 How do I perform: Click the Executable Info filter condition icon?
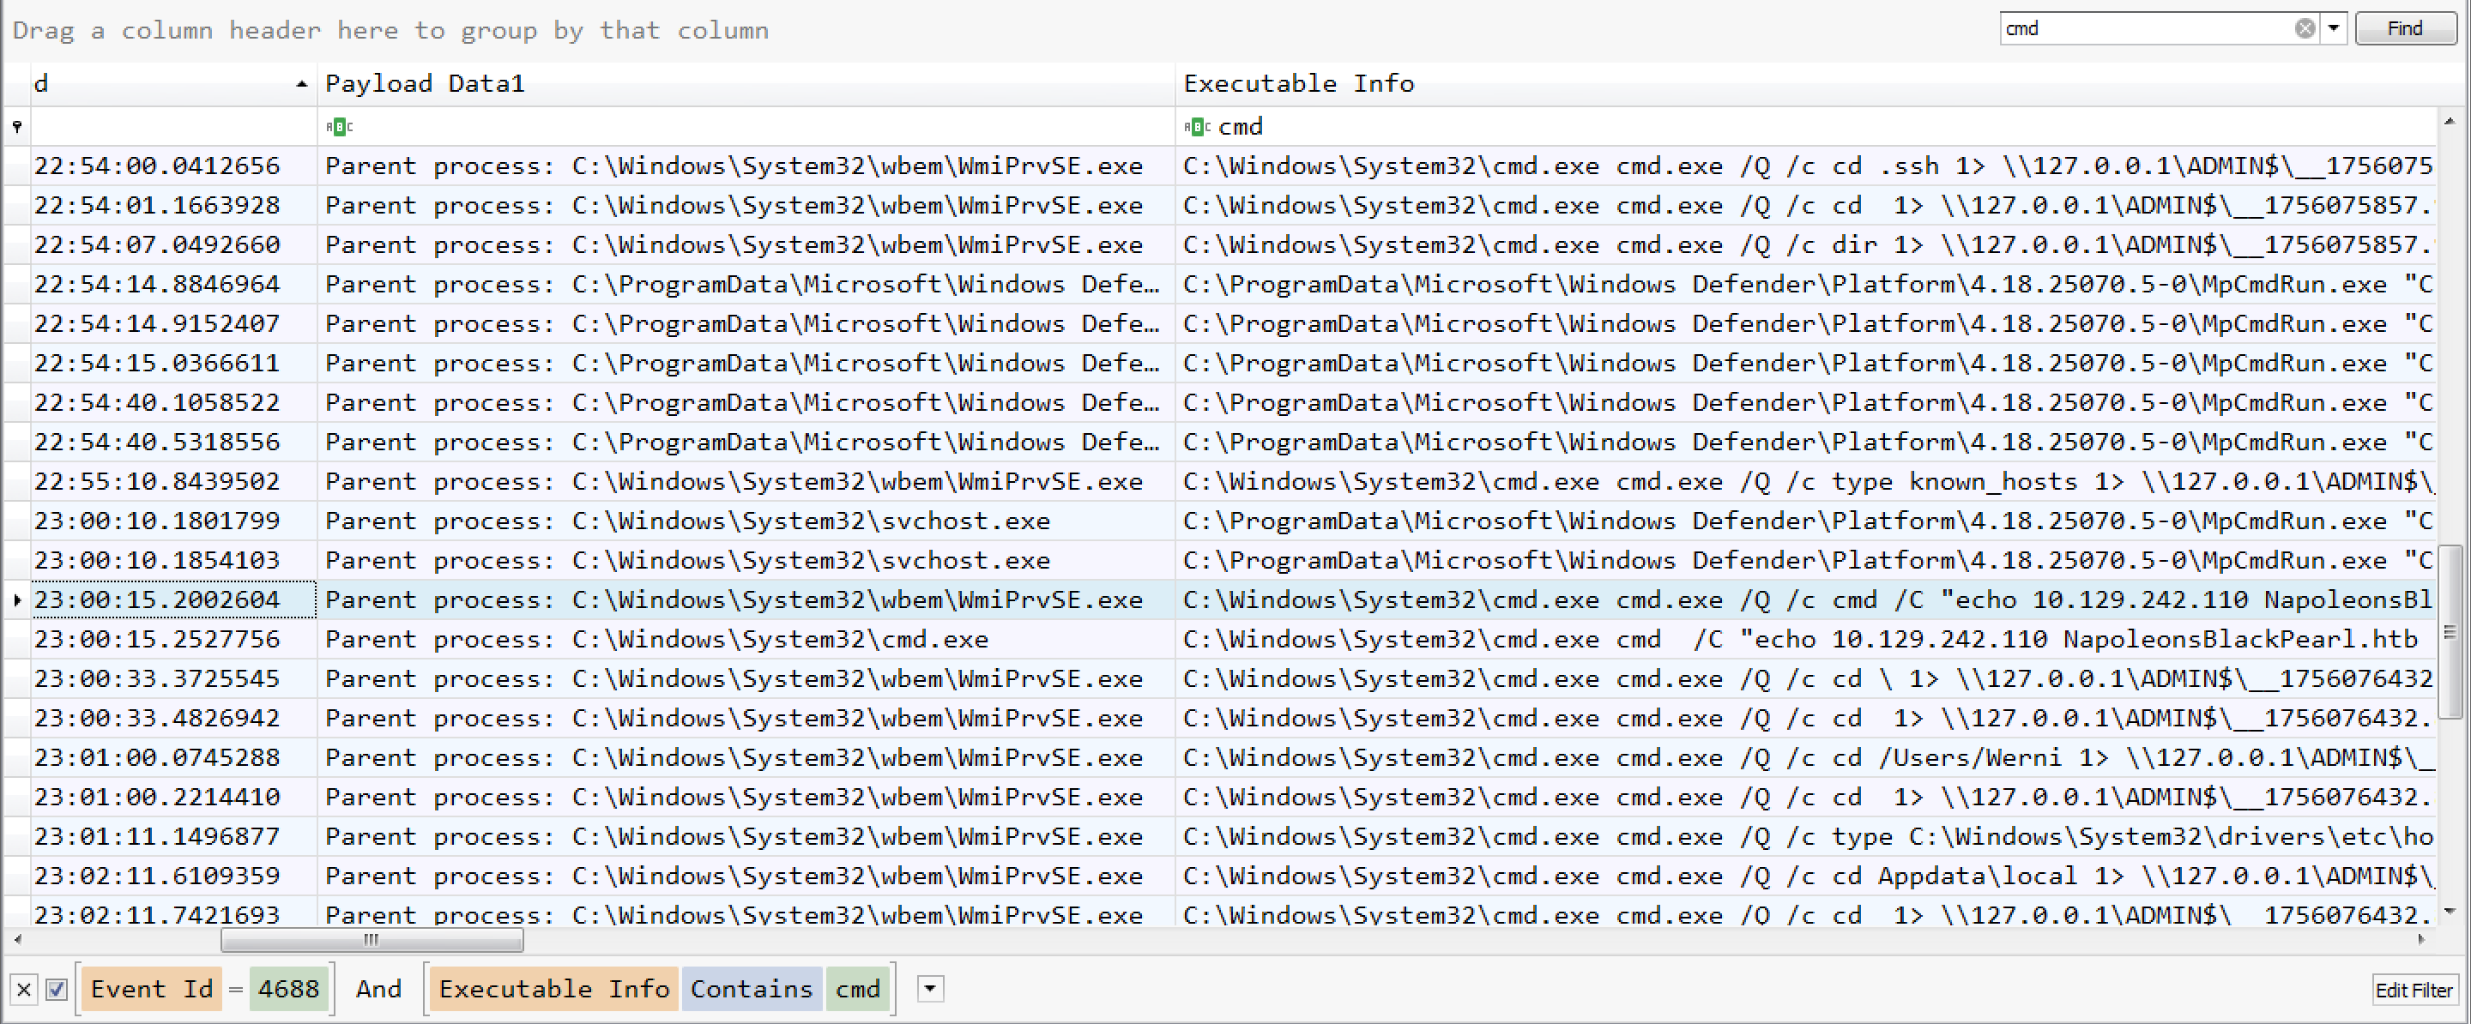(x=1196, y=127)
